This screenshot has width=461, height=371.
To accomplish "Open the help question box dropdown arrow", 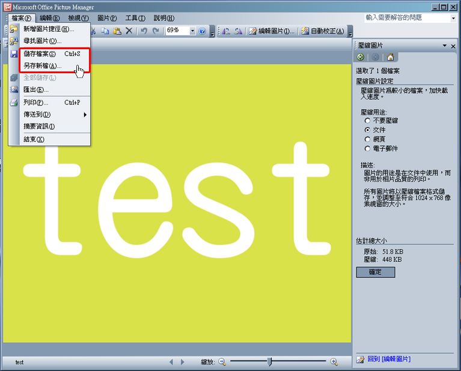I will tap(453, 18).
